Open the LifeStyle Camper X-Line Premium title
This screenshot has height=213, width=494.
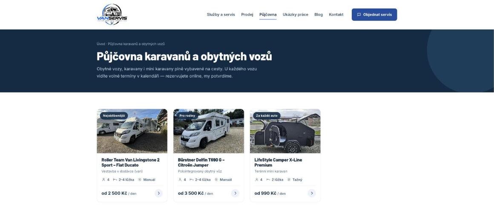[x=278, y=162]
